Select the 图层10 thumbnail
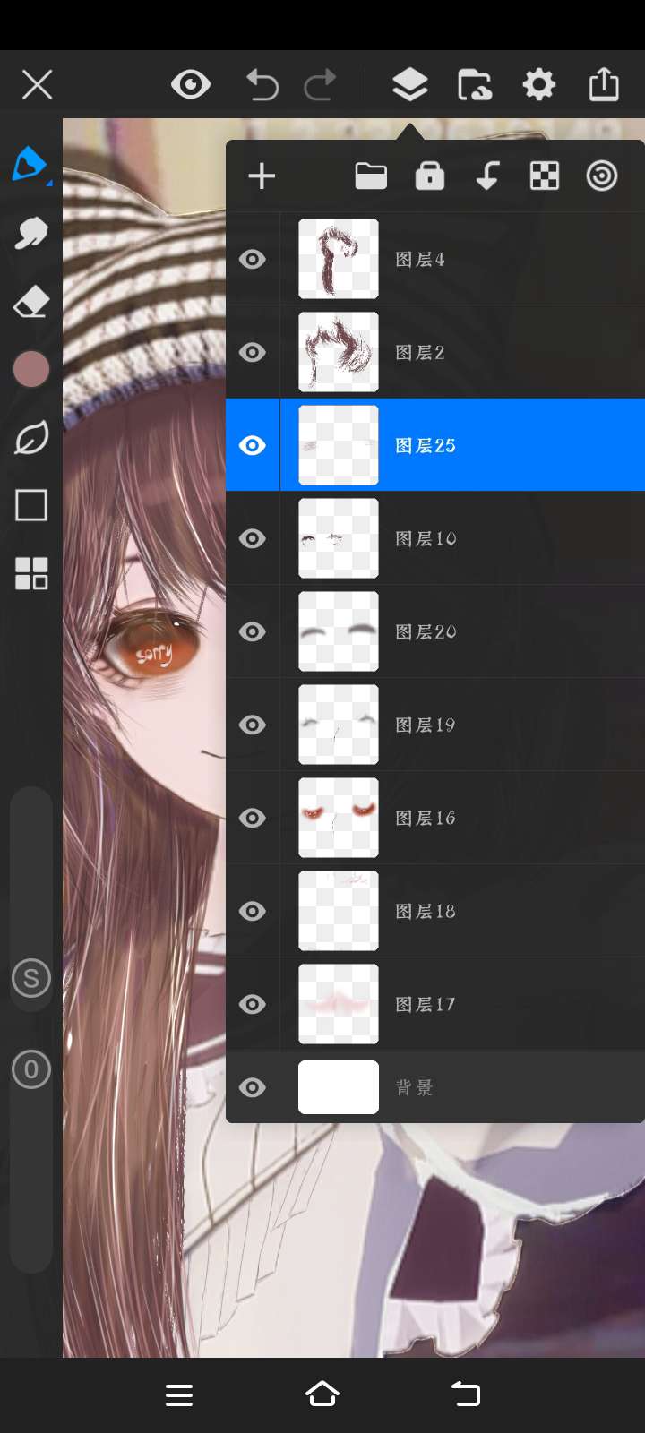 point(339,538)
